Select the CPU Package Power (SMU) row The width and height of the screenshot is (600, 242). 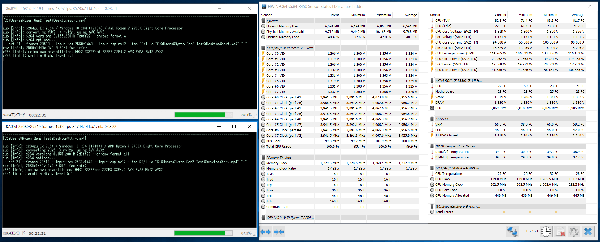(508, 53)
